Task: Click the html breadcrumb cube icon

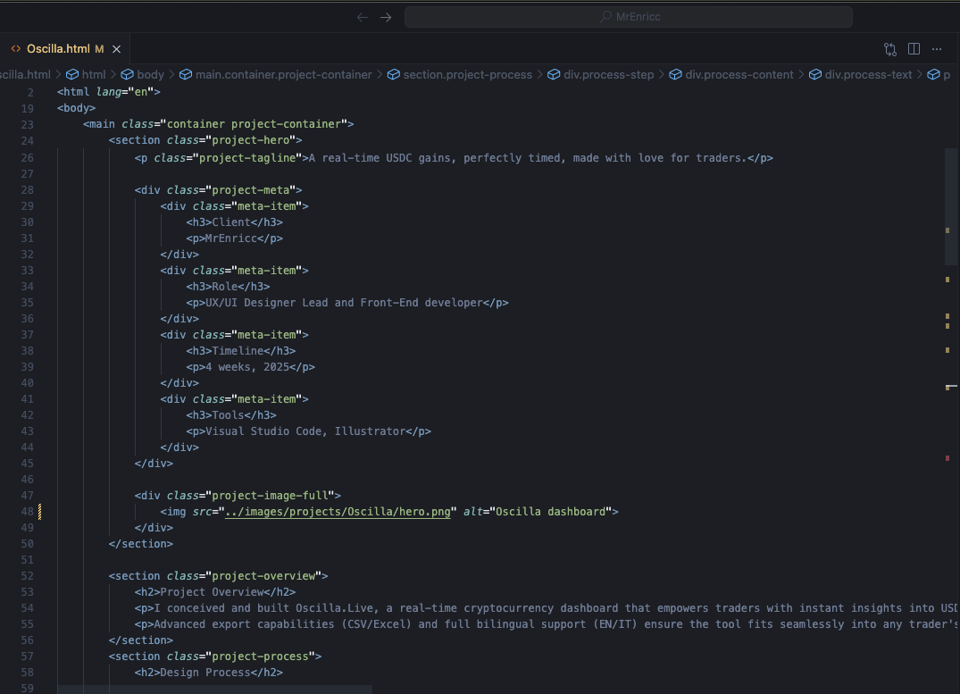Action: (72, 75)
